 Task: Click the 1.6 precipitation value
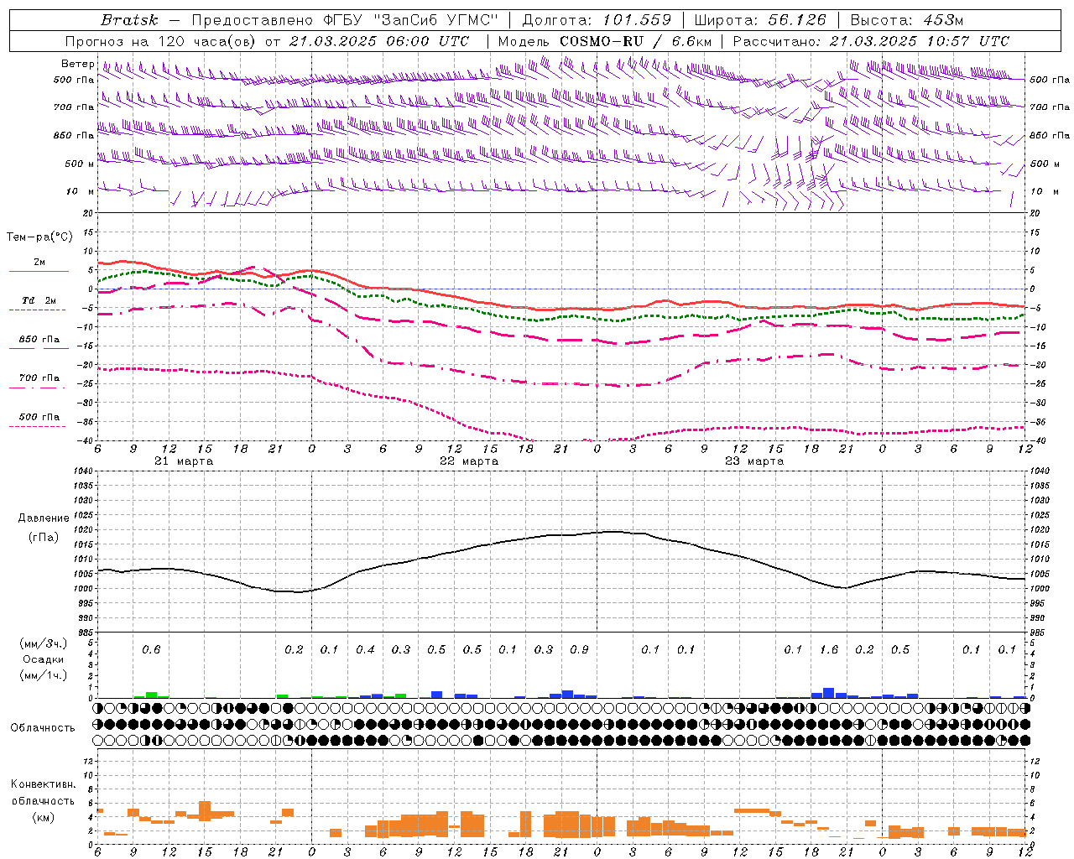pos(829,649)
